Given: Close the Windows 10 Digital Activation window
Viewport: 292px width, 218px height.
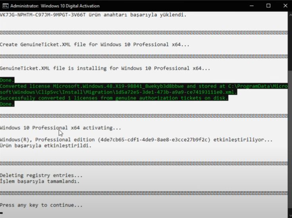Looking at the screenshot, I should [x=285, y=6].
